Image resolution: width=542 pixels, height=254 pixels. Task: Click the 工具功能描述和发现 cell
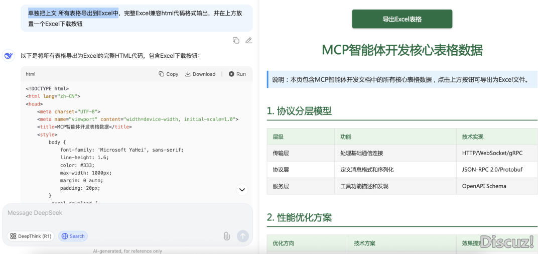[x=395, y=186]
